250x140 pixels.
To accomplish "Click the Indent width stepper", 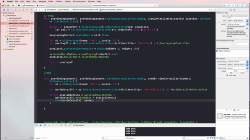I will point(247,71).
